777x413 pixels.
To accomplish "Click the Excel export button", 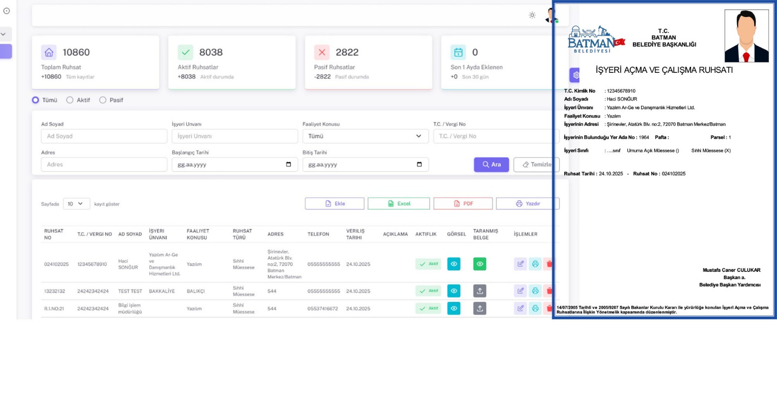I will click(x=398, y=204).
